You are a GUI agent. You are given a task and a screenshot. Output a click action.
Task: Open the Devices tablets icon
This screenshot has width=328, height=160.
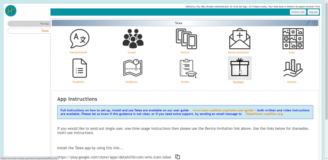186,39
